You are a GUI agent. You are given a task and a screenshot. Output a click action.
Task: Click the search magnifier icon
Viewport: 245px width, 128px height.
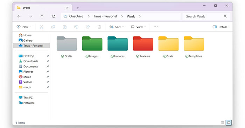pos(225,16)
